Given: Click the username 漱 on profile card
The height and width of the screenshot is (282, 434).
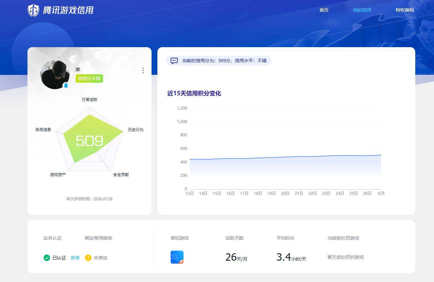Looking at the screenshot, I should pyautogui.click(x=78, y=69).
